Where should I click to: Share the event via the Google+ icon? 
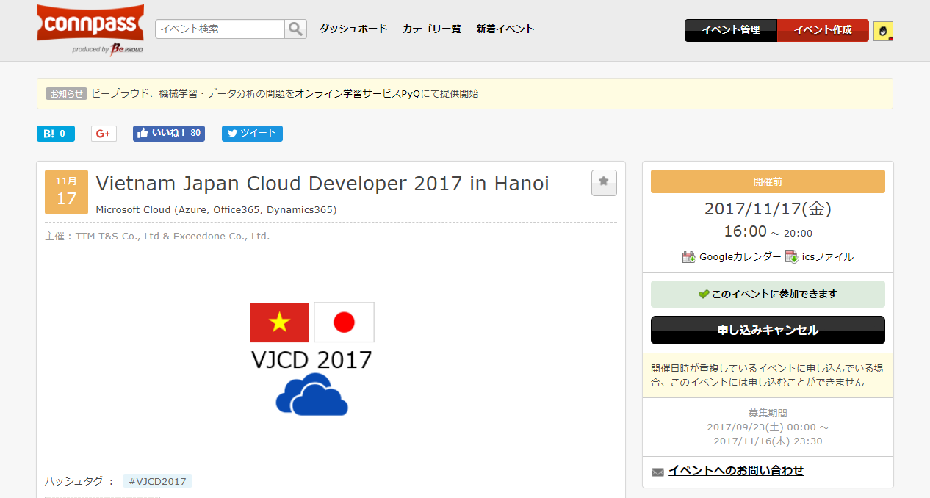(103, 133)
